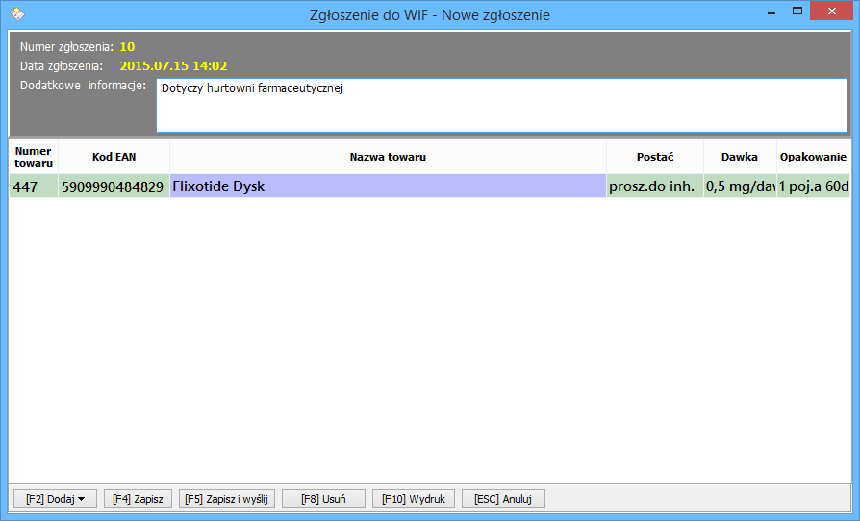The image size is (860, 521).
Task: Click the Kod EAN column header
Action: coord(114,157)
